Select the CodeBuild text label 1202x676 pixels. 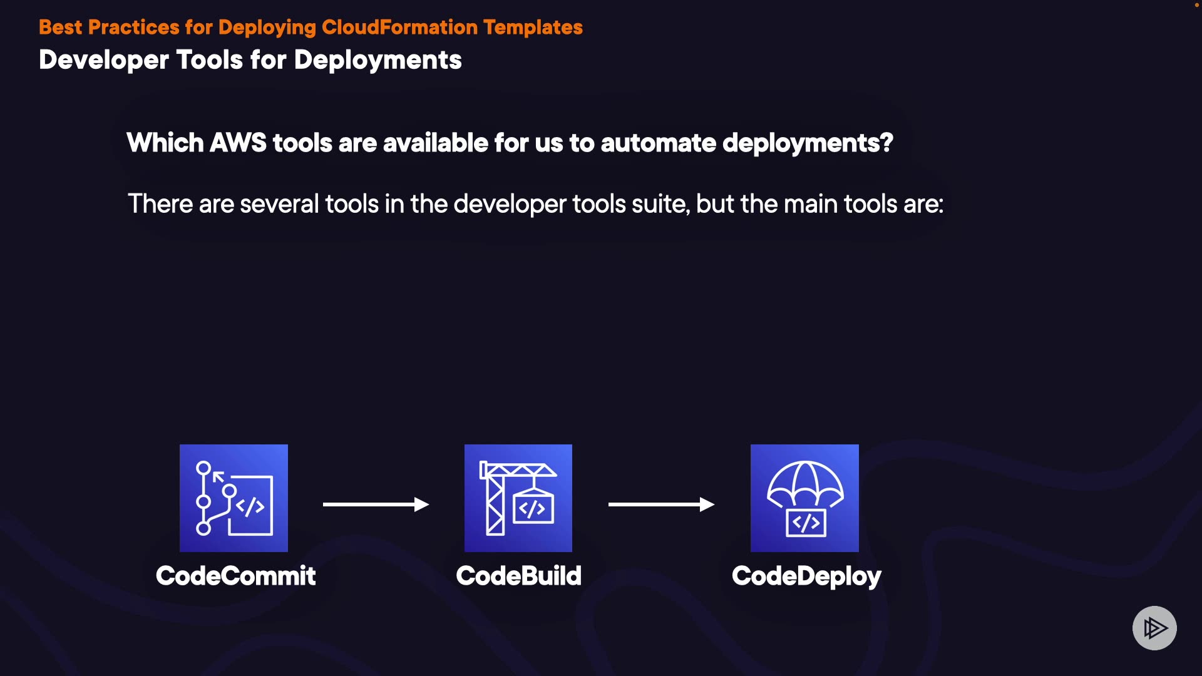pos(518,576)
